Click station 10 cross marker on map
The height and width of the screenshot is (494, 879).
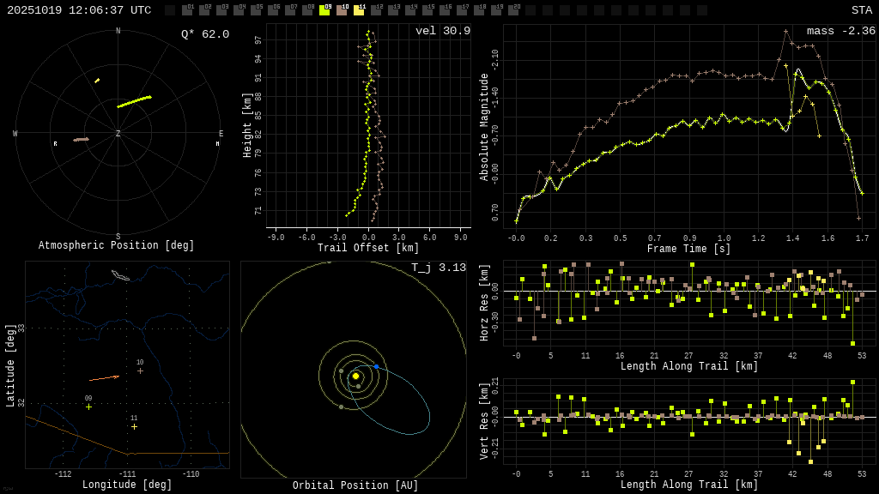(x=140, y=370)
